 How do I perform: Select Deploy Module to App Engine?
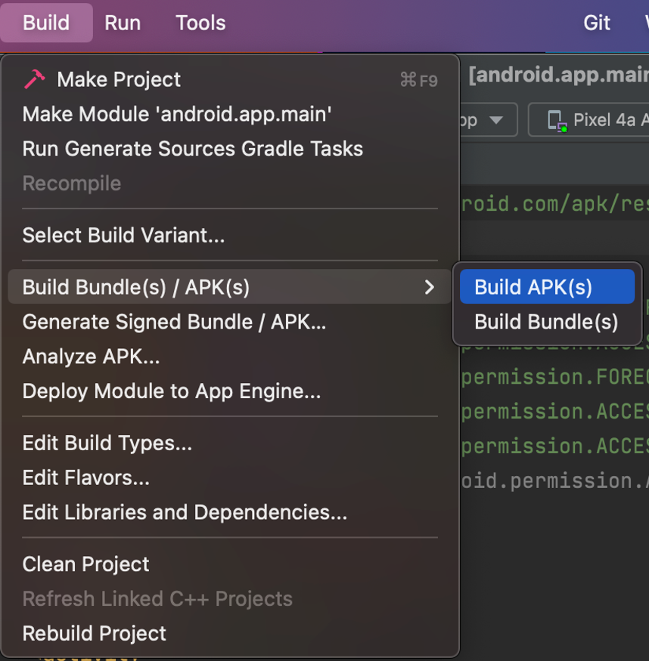[172, 391]
